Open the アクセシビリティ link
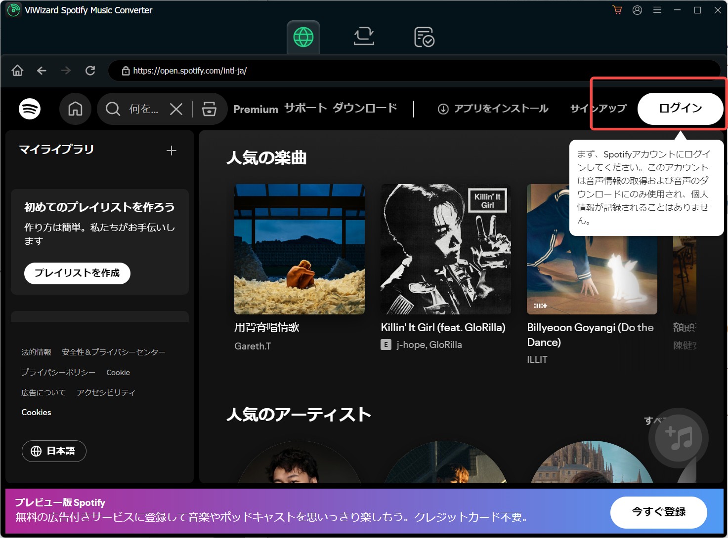Image resolution: width=728 pixels, height=538 pixels. coord(106,392)
